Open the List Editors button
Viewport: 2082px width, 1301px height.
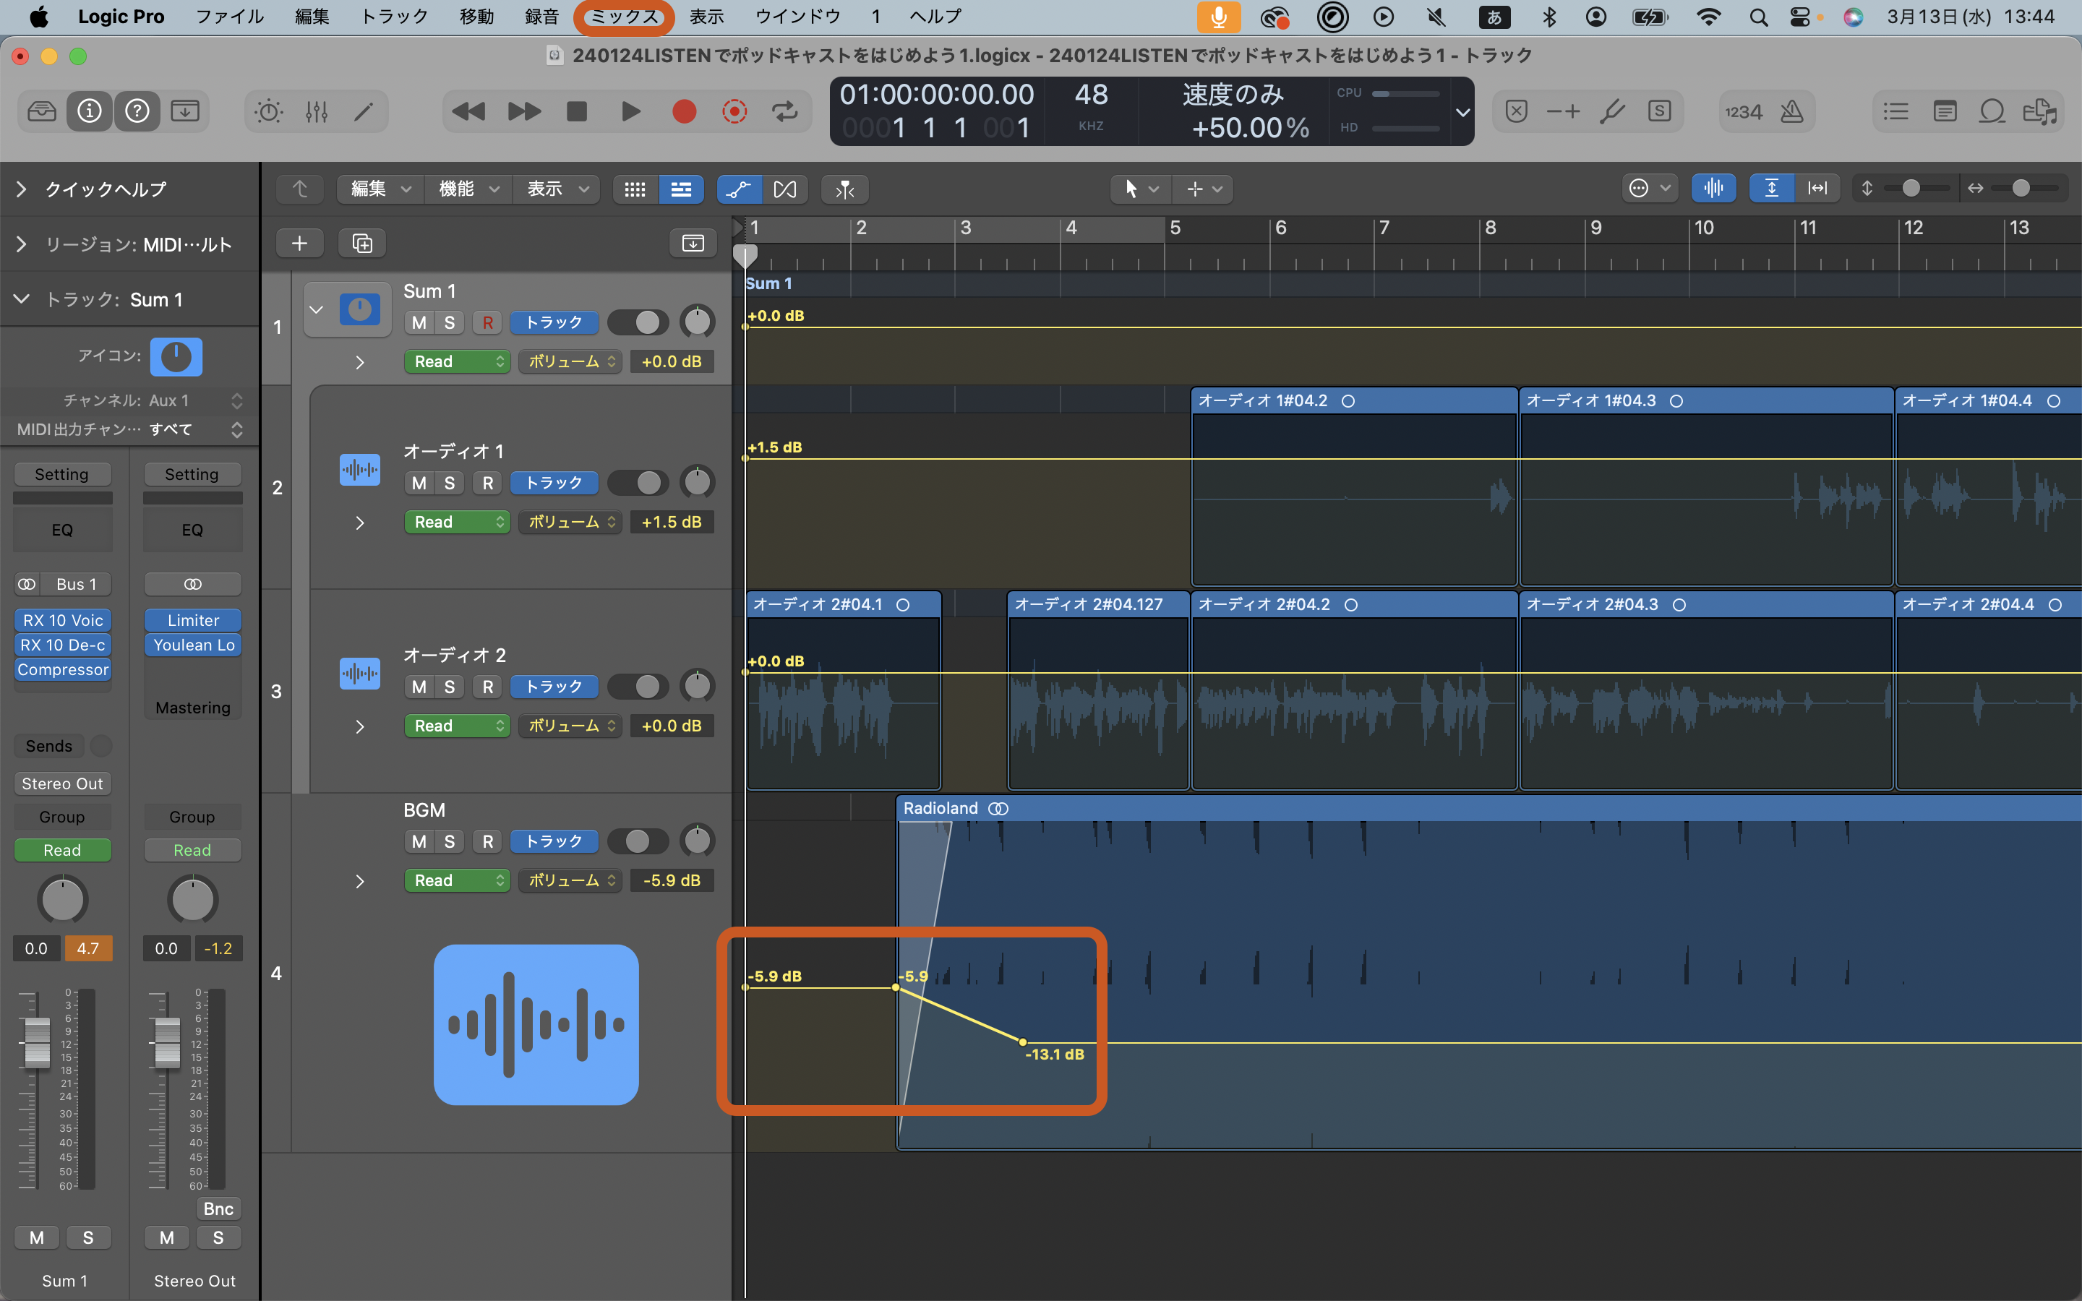[1896, 112]
